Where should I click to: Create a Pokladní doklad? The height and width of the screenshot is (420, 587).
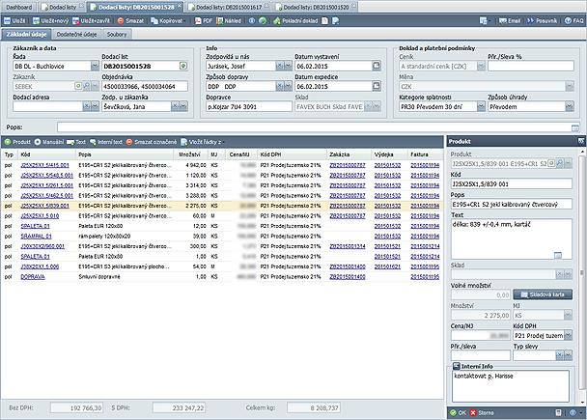[x=295, y=21]
